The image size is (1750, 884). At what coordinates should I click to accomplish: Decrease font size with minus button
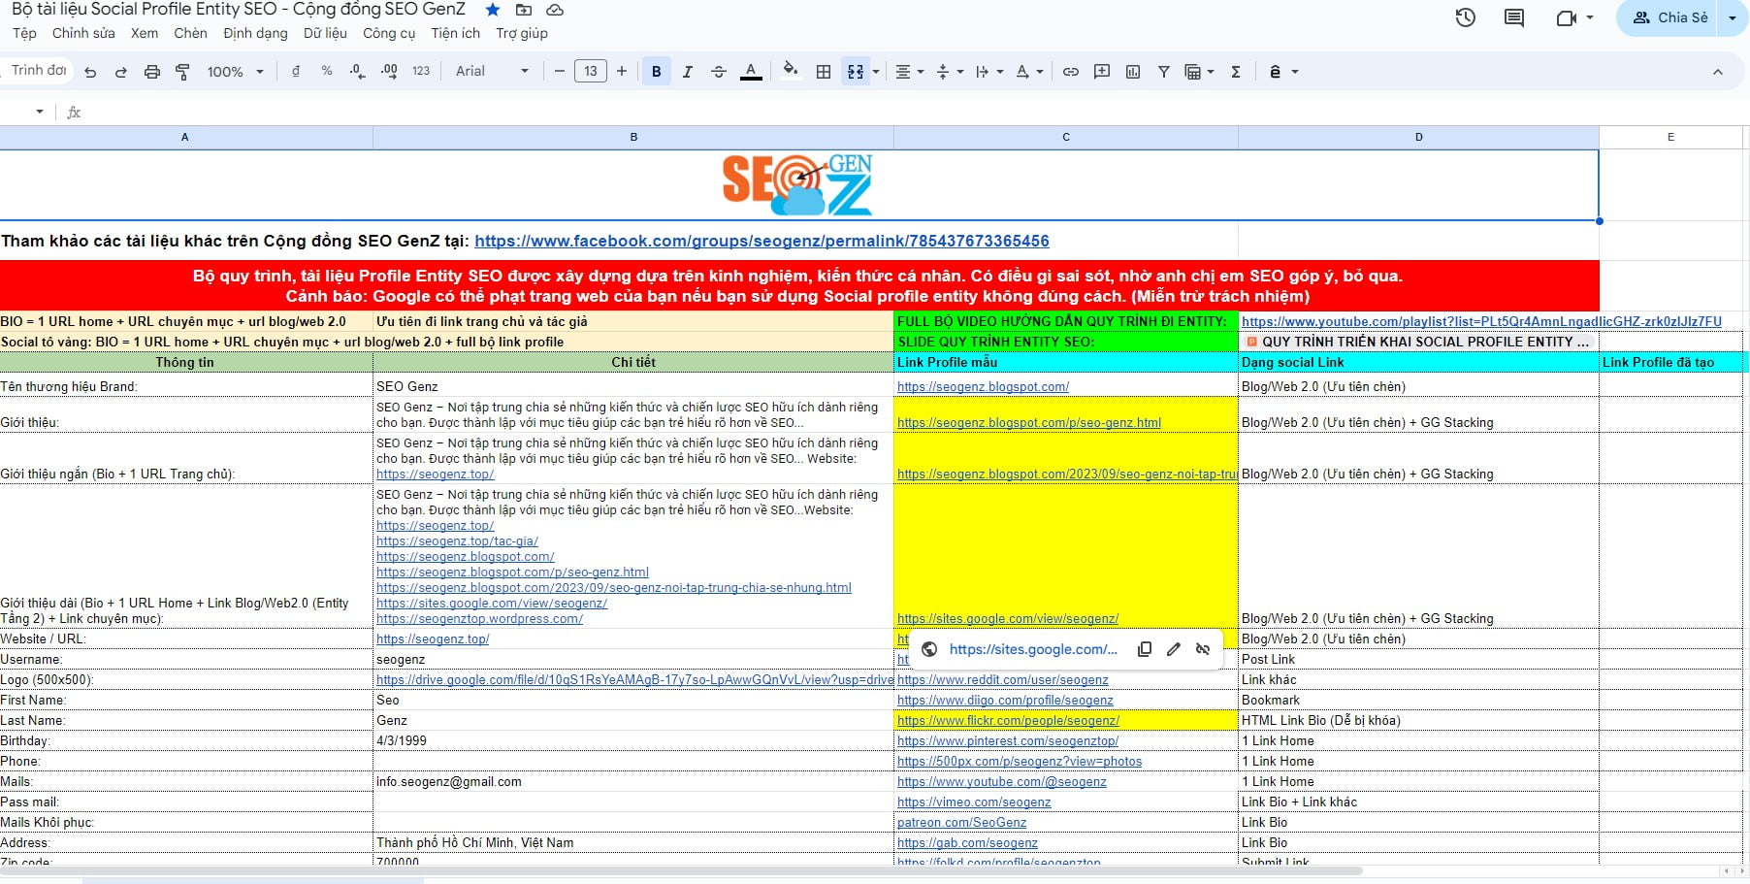coord(560,72)
